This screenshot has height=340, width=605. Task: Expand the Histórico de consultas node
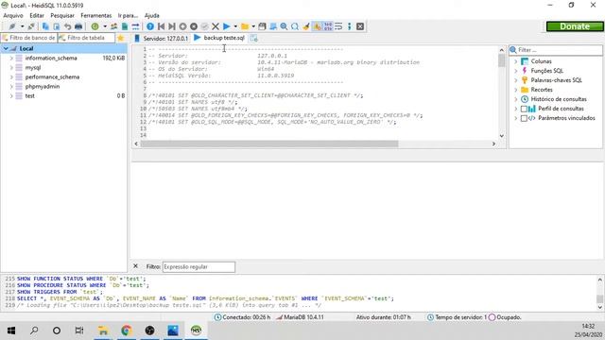pyautogui.click(x=516, y=99)
